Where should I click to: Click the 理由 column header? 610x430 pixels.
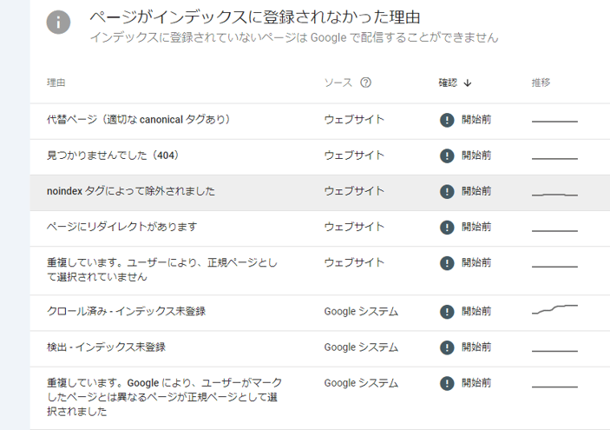56,83
